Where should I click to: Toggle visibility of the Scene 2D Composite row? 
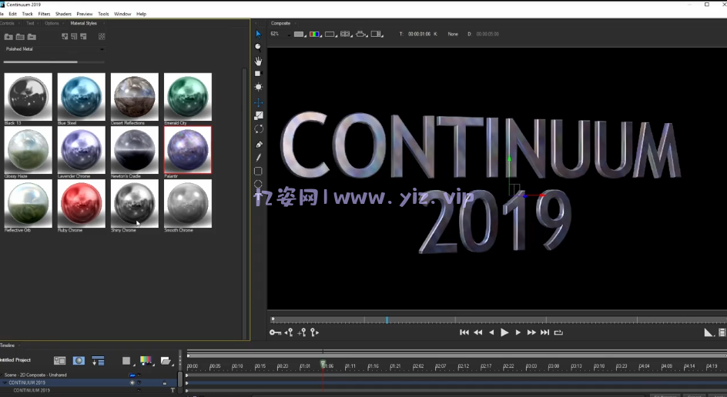139,375
